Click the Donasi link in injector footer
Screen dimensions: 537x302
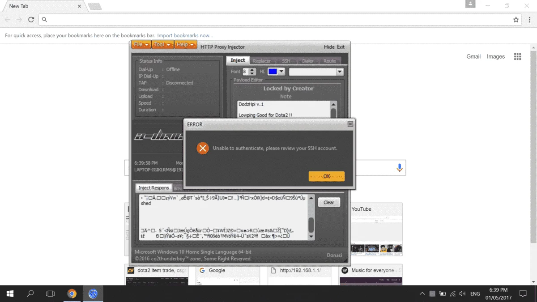tap(334, 255)
